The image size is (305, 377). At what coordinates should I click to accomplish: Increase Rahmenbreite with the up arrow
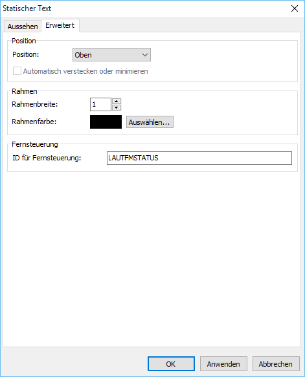click(x=117, y=102)
